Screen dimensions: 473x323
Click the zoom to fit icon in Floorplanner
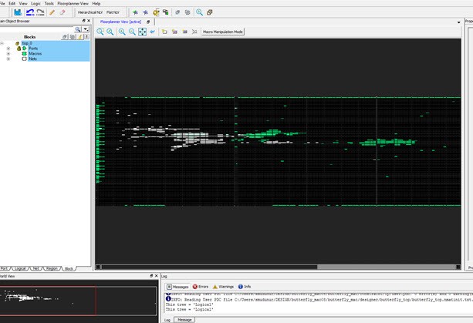(143, 32)
